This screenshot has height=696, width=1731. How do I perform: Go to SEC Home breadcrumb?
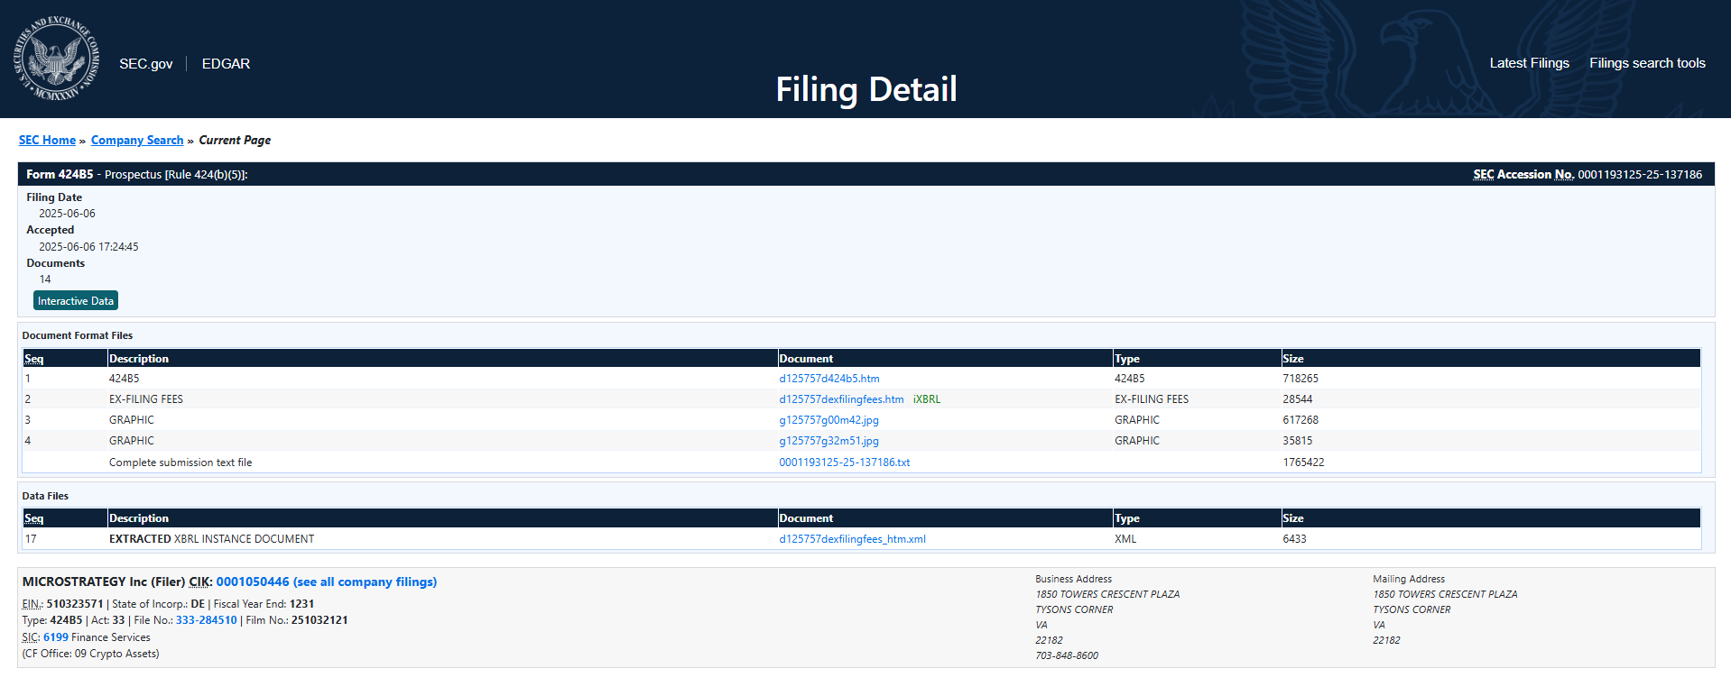(x=47, y=140)
